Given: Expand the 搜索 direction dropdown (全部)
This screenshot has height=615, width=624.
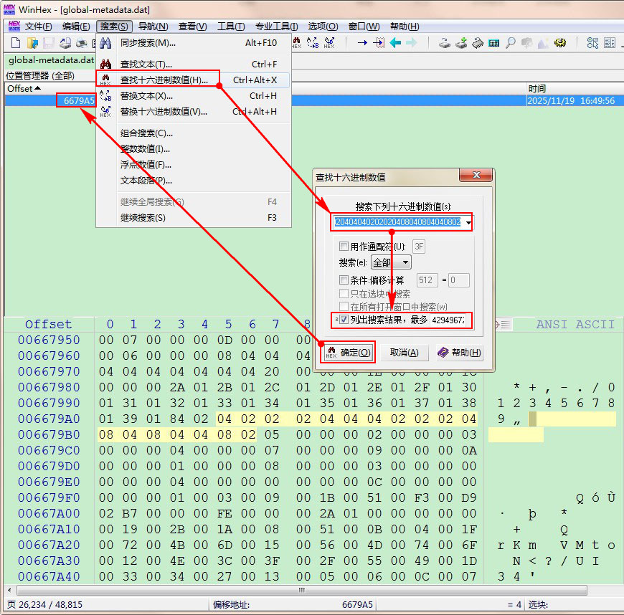Looking at the screenshot, I should coord(405,263).
